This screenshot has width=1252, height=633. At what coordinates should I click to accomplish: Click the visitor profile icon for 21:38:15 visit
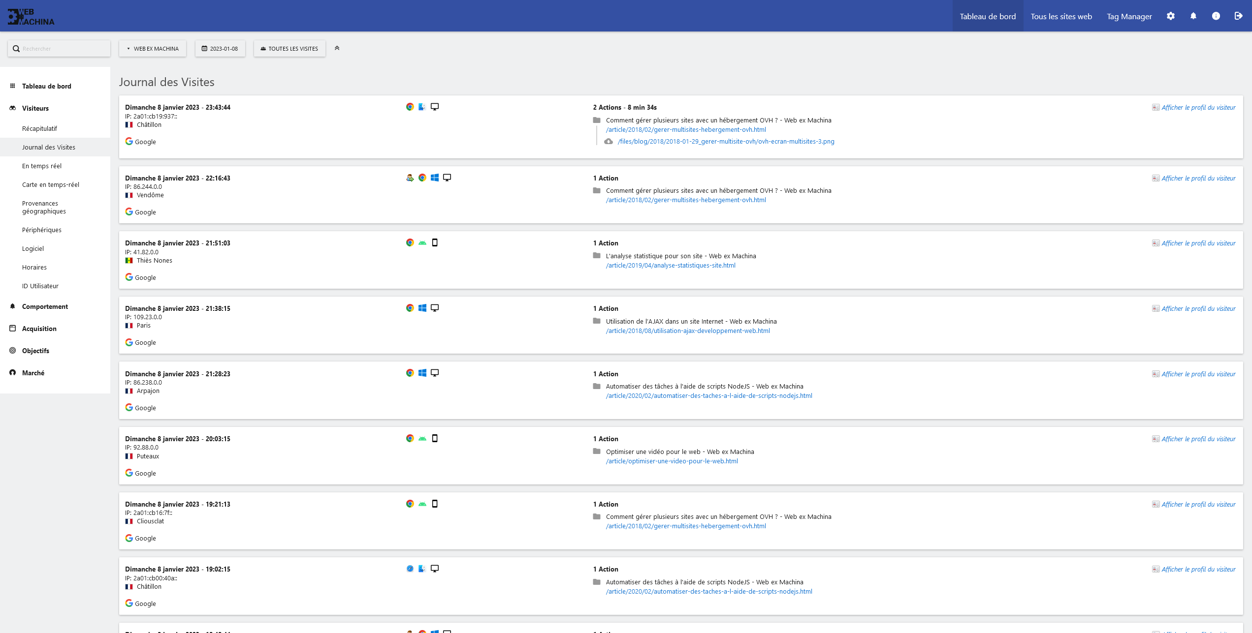point(1156,308)
